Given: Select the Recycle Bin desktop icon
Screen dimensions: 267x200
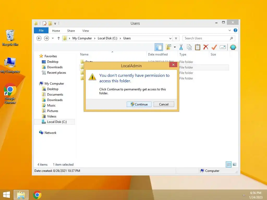Looking at the screenshot, I should click(10, 38).
